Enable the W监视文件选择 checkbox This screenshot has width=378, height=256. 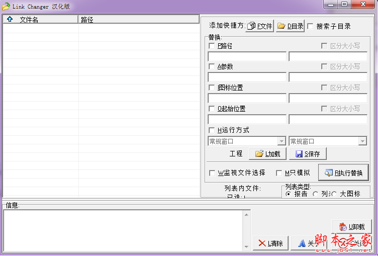tap(212, 173)
